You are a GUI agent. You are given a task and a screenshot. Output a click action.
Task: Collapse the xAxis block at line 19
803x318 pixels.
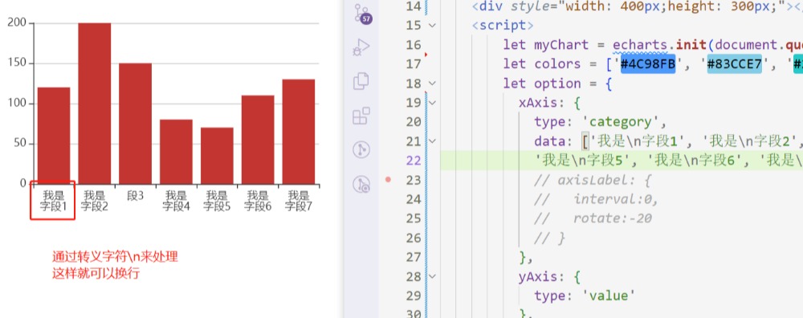[x=432, y=103]
